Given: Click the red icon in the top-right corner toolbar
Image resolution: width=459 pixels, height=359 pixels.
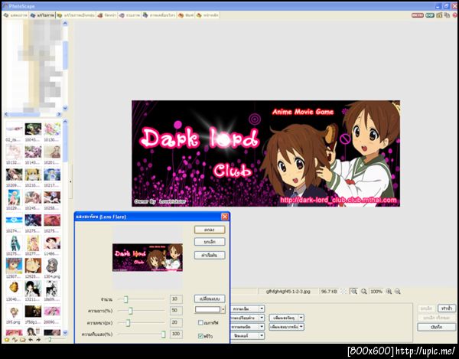Looking at the screenshot, I should point(418,15).
